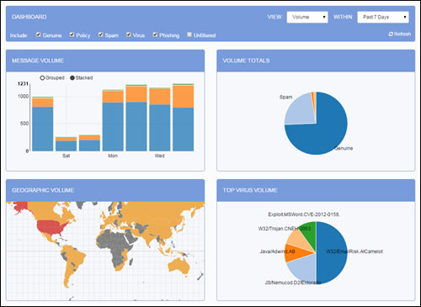Click the Dashboard title text

[x=29, y=17]
